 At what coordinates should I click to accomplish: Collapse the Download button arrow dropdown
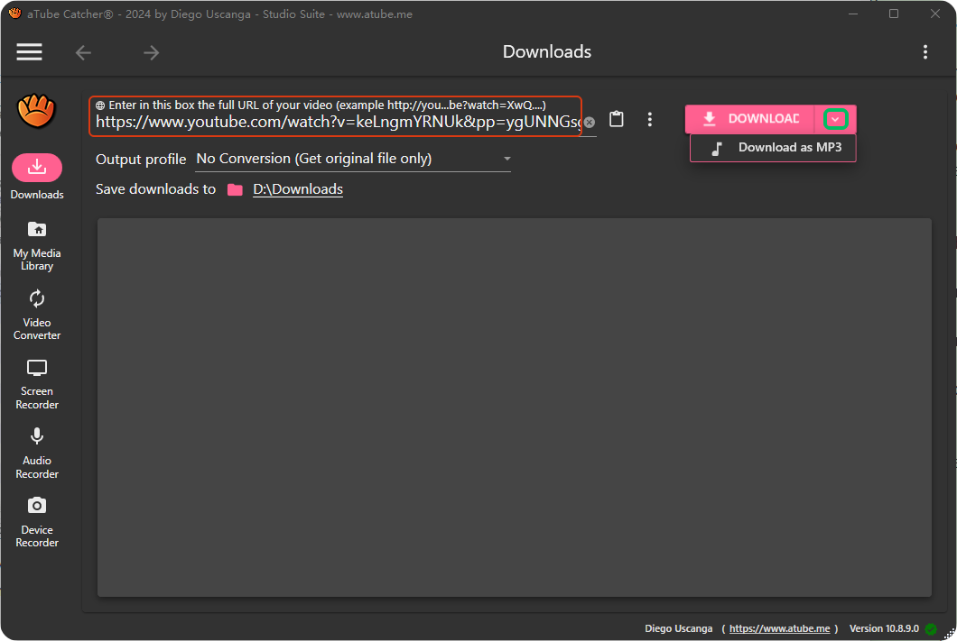(x=836, y=119)
